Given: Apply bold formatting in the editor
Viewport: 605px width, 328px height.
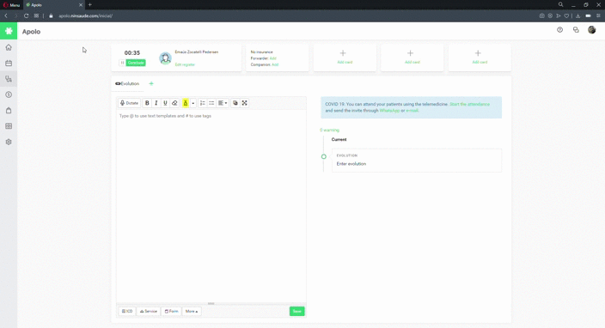Looking at the screenshot, I should coord(147,103).
